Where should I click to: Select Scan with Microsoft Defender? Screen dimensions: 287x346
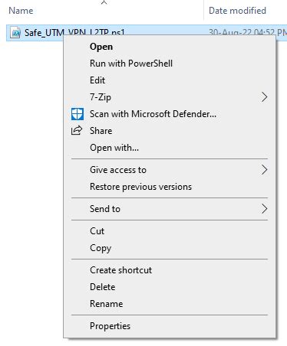click(x=153, y=114)
